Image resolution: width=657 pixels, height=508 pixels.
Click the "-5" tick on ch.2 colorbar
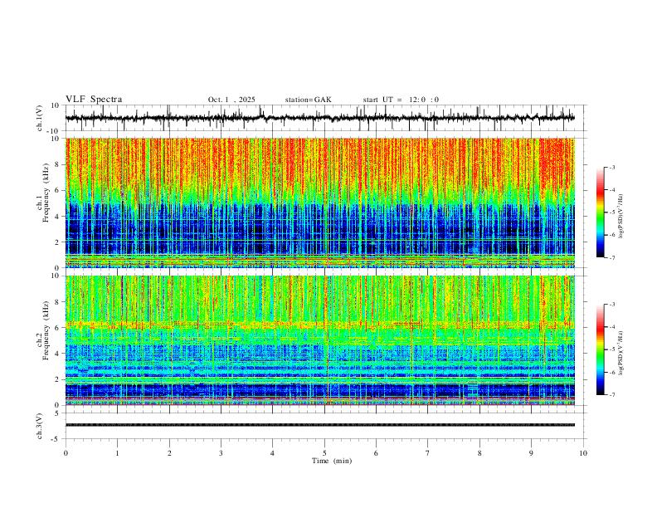611,349
